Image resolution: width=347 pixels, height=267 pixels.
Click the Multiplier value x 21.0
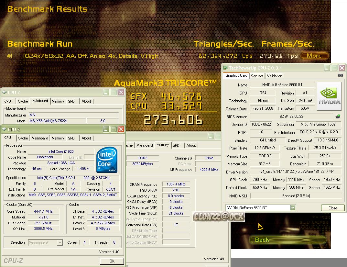pos(43,217)
